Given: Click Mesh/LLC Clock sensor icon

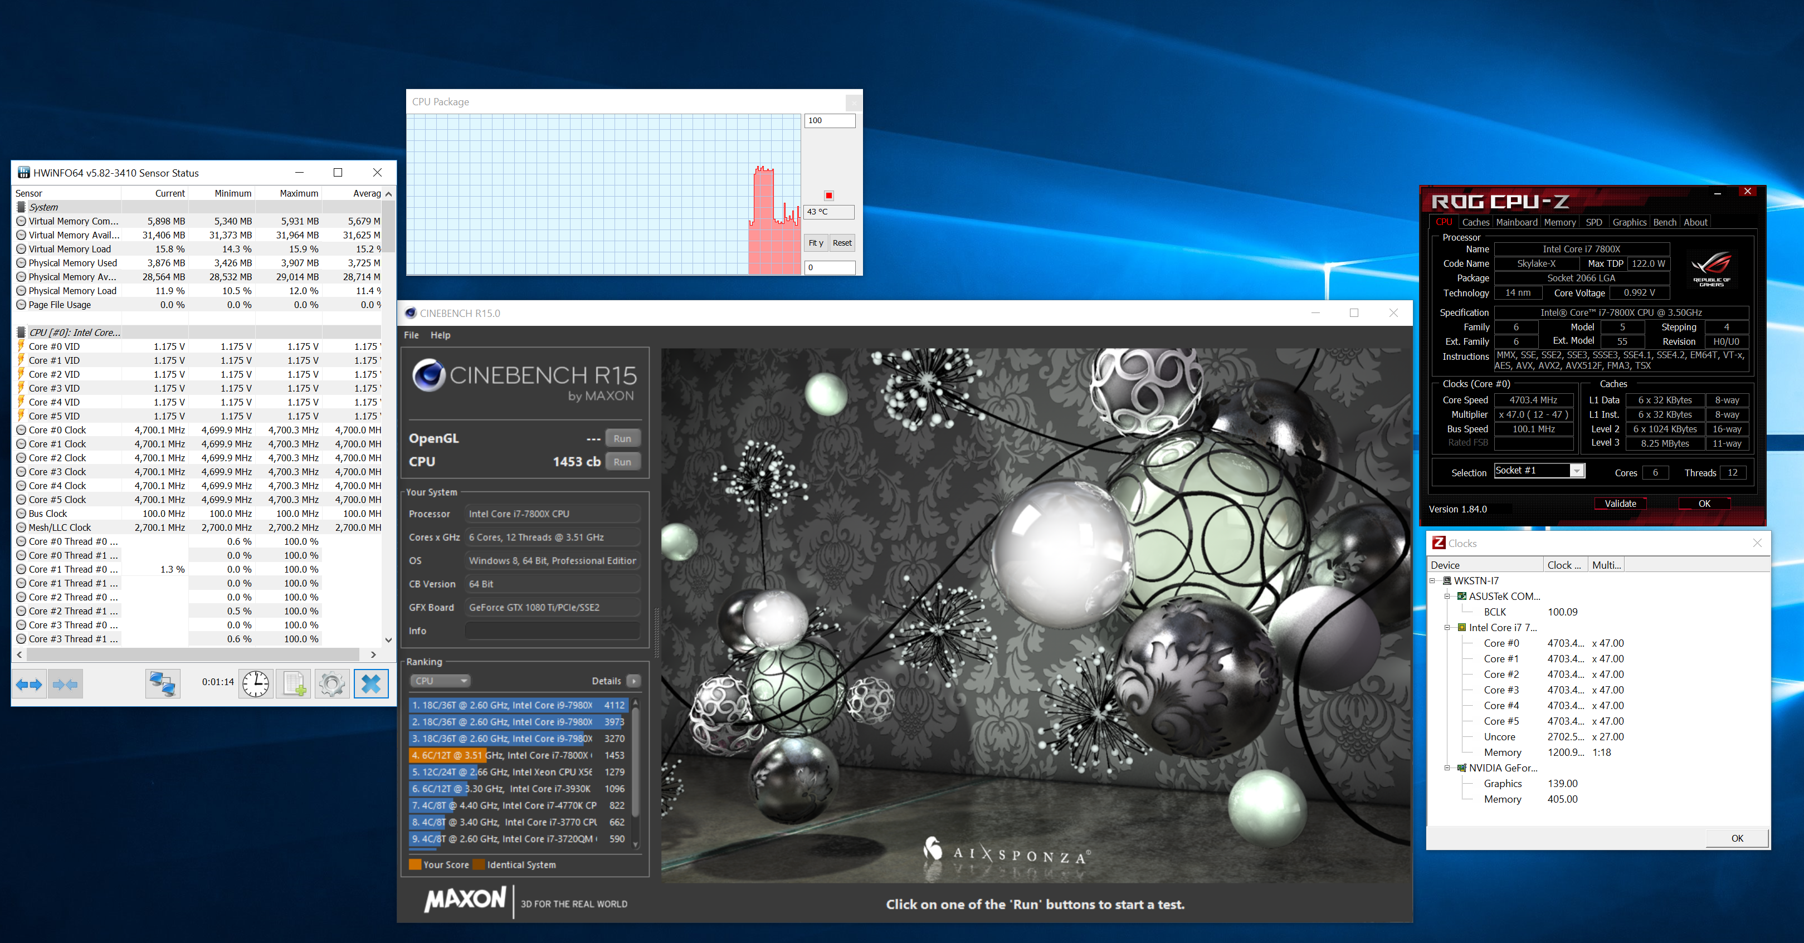Looking at the screenshot, I should [21, 528].
